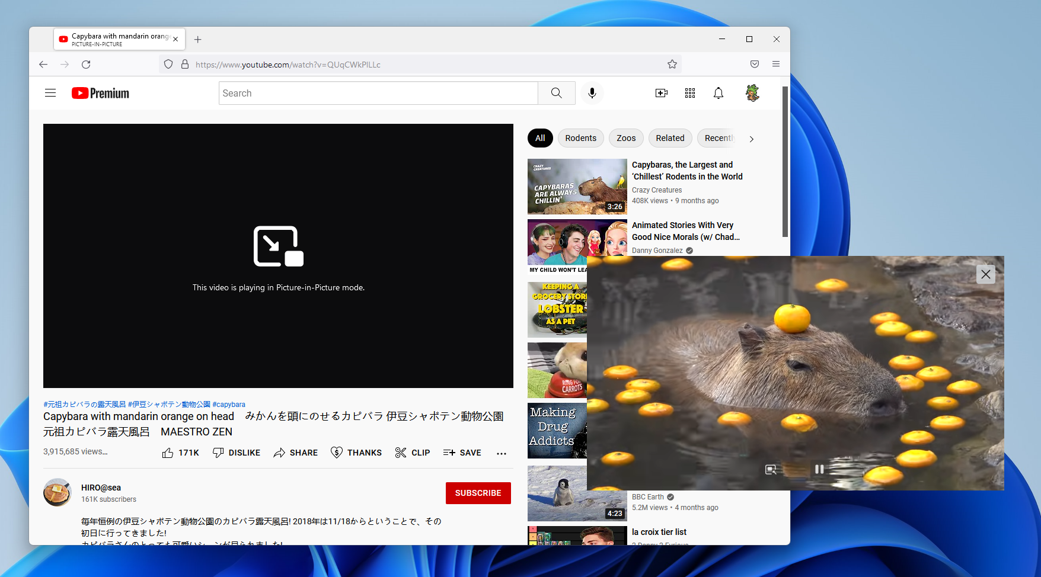Viewport: 1041px width, 577px height.
Task: Click the #伊豆シャボテン動物公園 hashtag
Action: pos(169,405)
